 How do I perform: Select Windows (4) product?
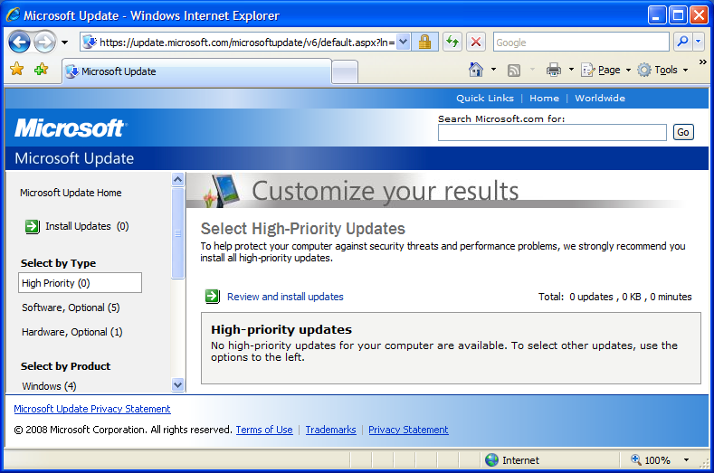click(x=49, y=386)
